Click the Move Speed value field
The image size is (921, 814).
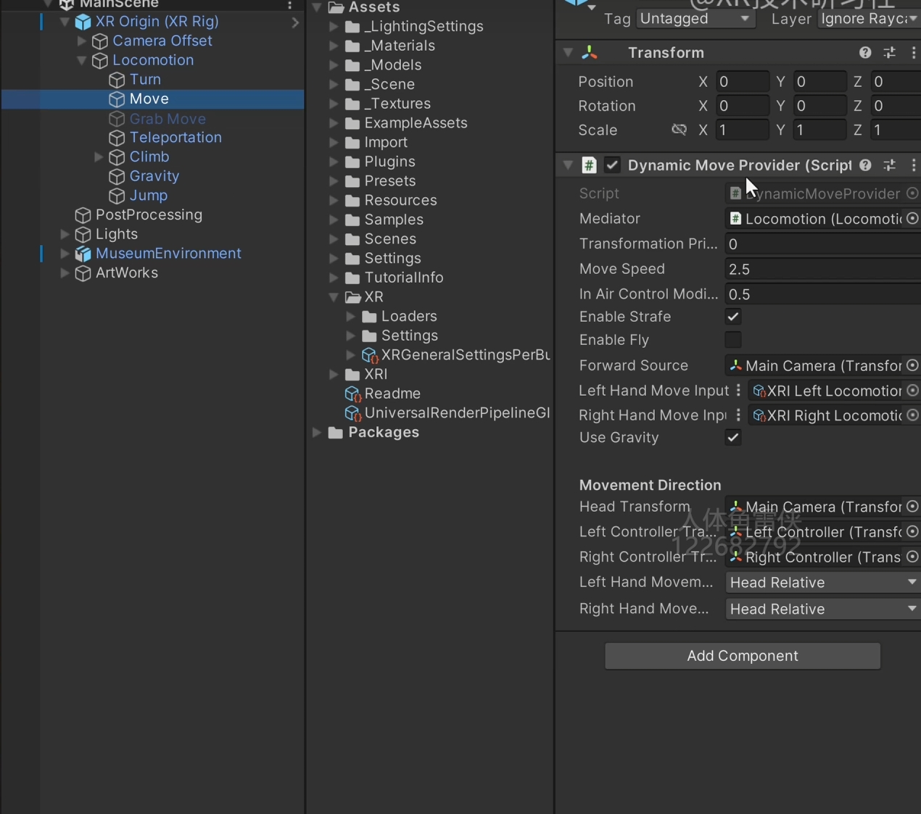(x=823, y=269)
